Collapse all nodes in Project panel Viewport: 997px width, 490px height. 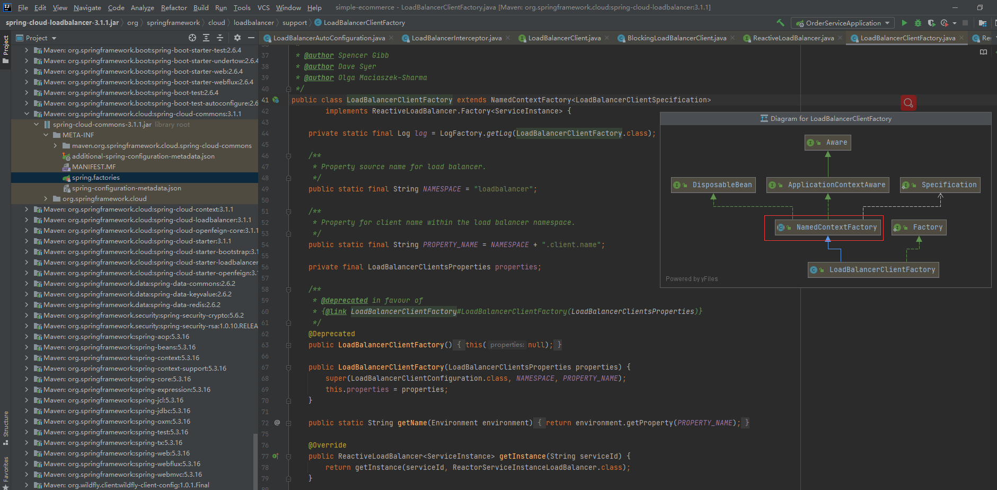[220, 38]
